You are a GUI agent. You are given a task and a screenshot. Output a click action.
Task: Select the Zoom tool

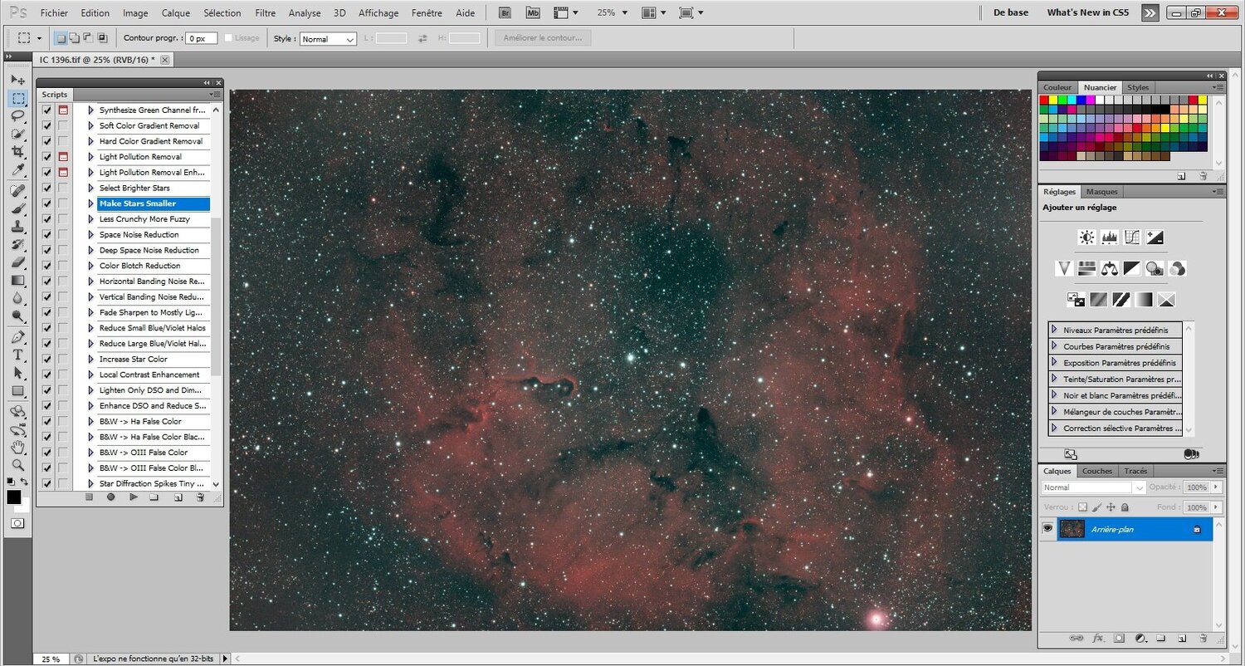[x=17, y=465]
